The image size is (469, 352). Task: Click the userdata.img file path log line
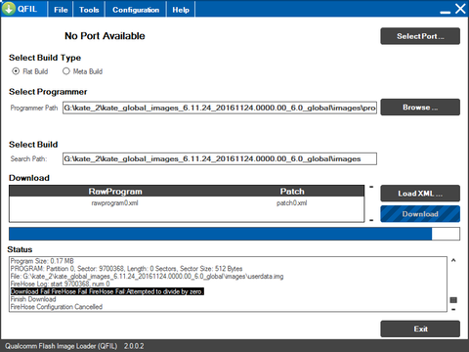pos(147,277)
